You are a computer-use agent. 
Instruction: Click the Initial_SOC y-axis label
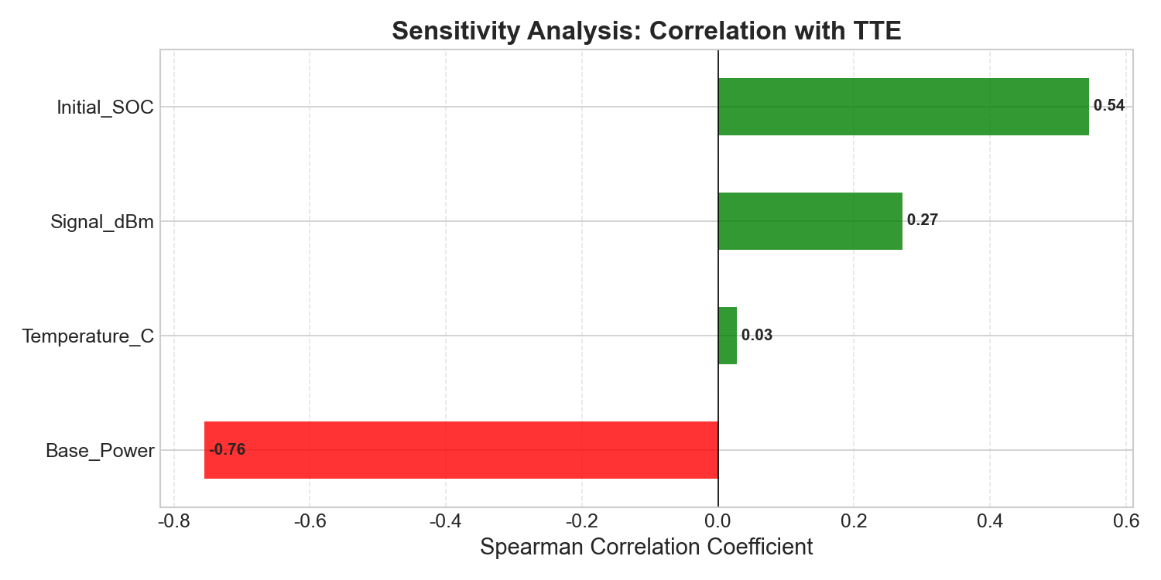click(105, 107)
